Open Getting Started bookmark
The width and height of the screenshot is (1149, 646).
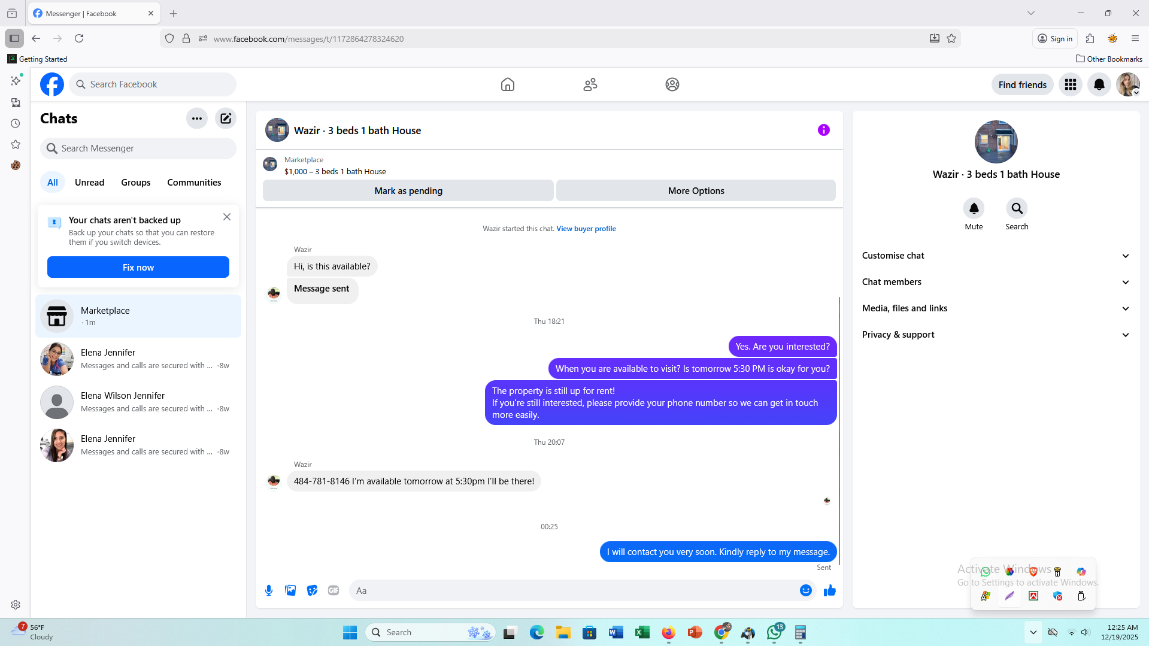pyautogui.click(x=38, y=59)
